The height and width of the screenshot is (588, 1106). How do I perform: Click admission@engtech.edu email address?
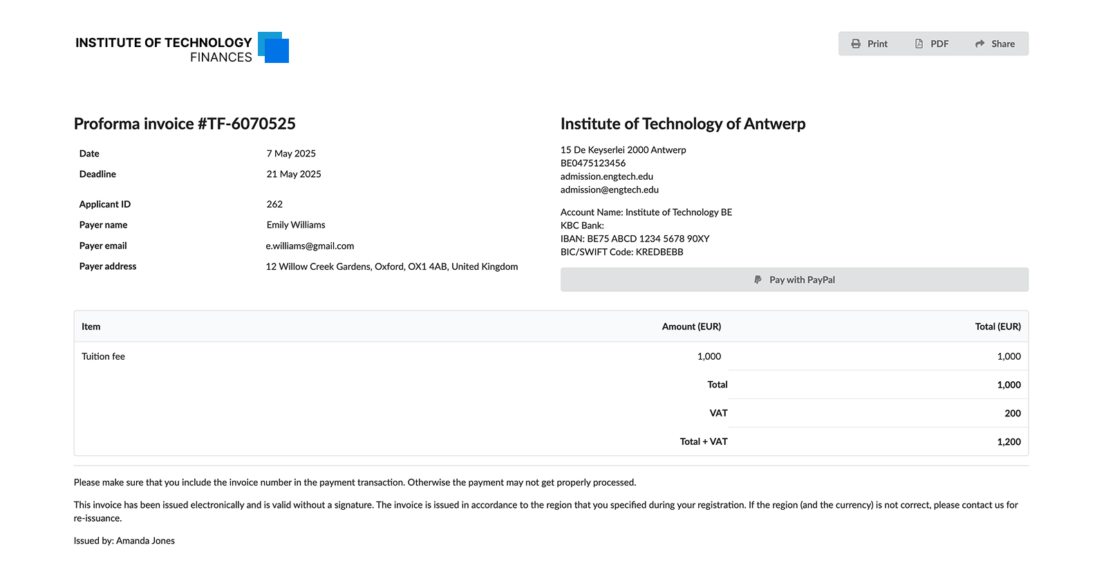coord(609,190)
